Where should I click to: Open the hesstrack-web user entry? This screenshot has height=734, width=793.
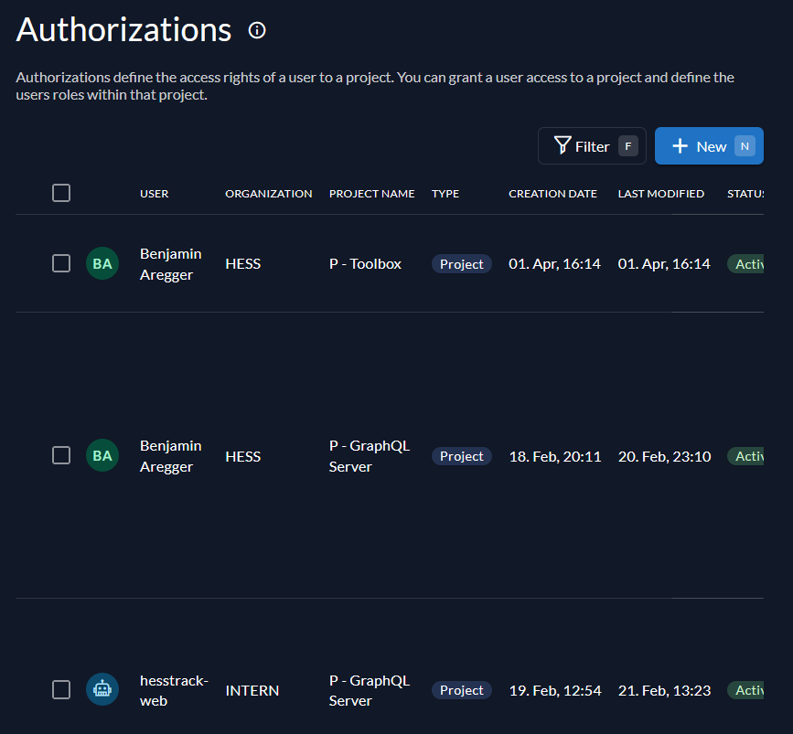click(174, 690)
